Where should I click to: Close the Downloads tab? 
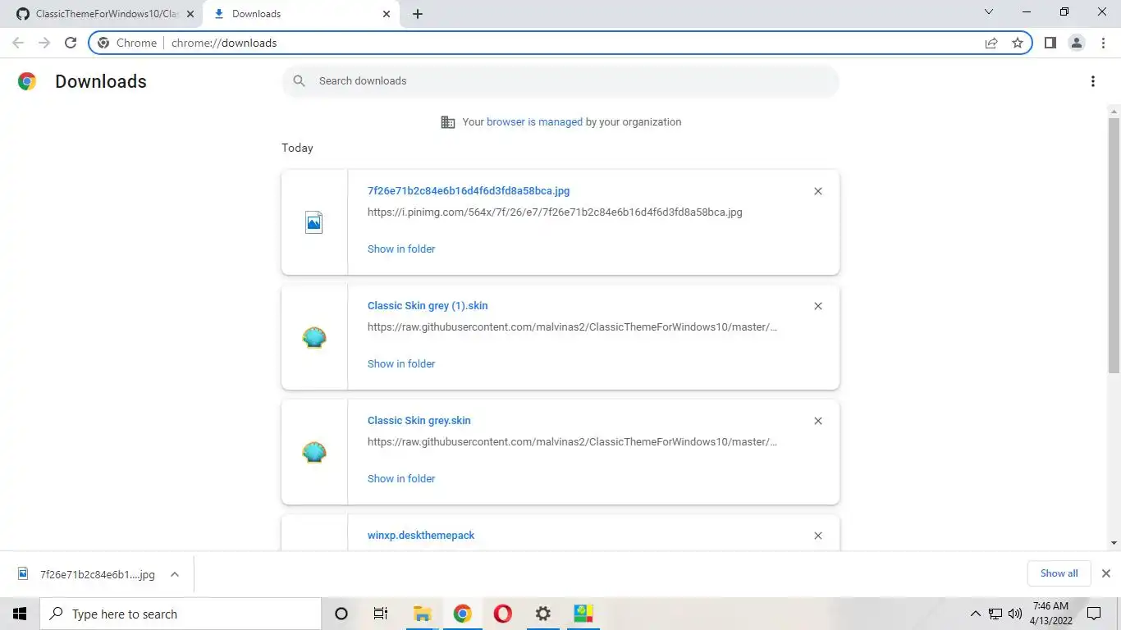tap(387, 14)
